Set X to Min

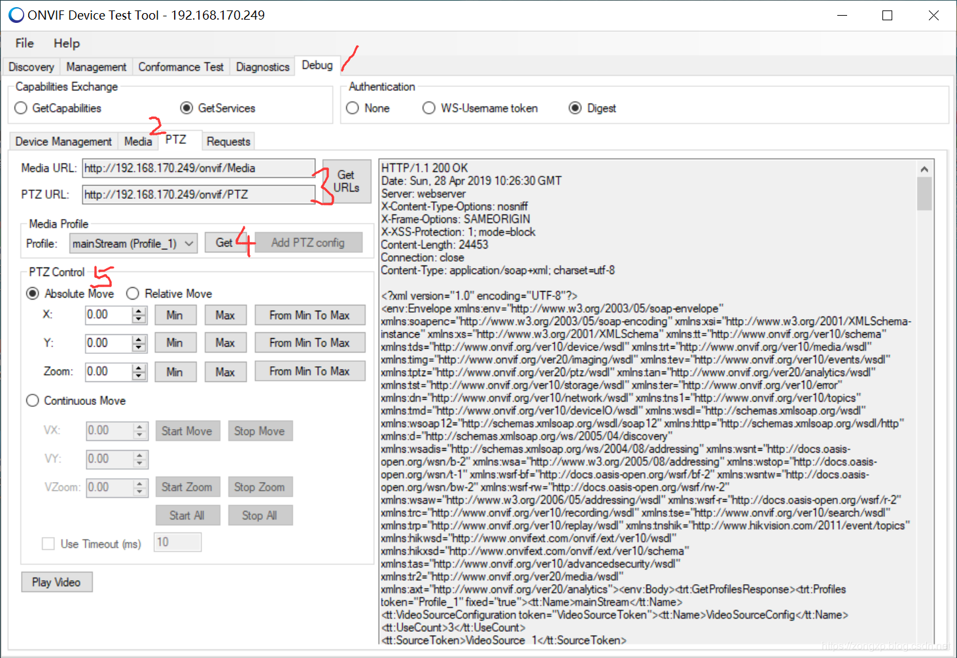coord(175,315)
